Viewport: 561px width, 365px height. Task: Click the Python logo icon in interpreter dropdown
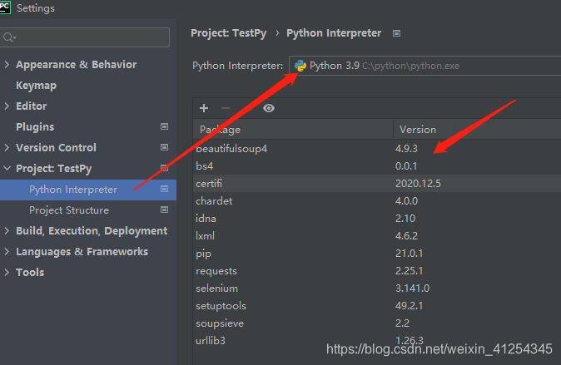300,66
